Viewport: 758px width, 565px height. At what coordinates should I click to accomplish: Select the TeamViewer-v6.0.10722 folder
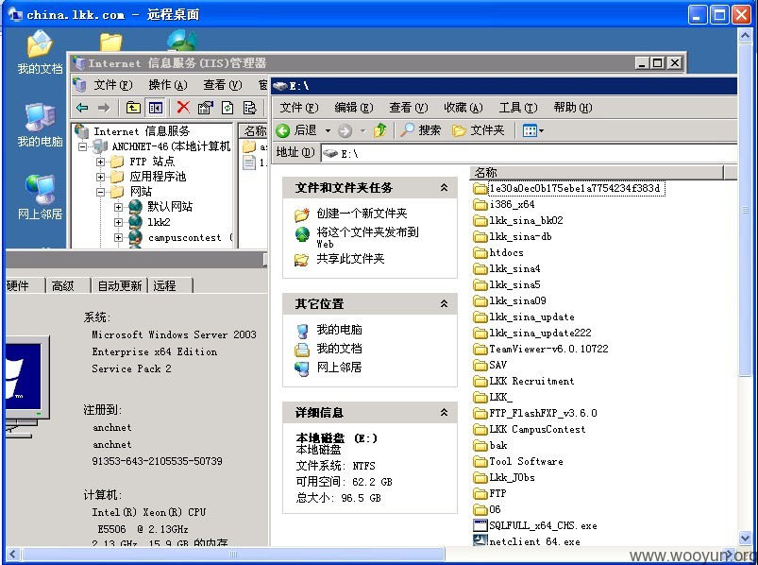(x=541, y=349)
